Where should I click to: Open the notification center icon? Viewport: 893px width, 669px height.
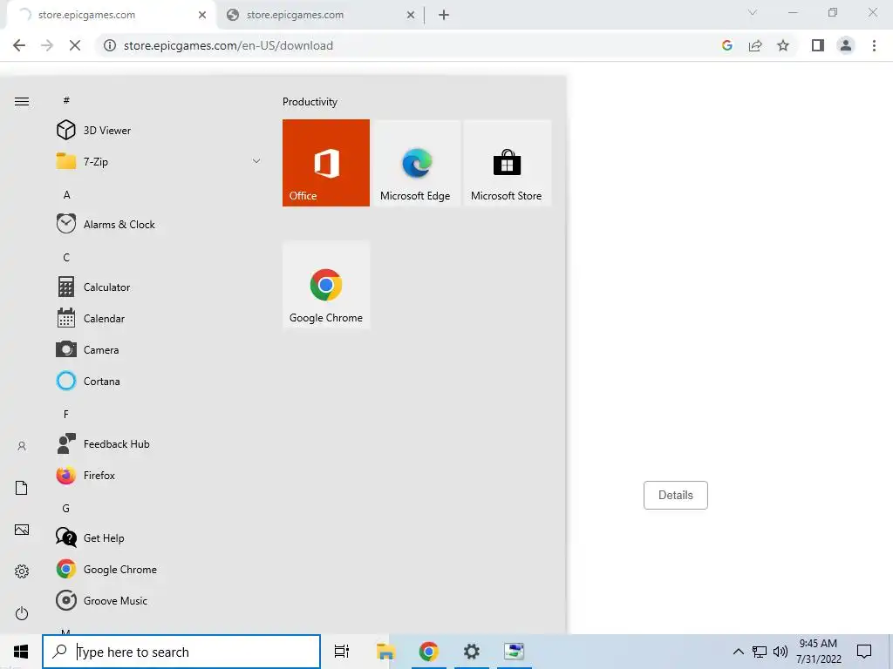click(864, 652)
